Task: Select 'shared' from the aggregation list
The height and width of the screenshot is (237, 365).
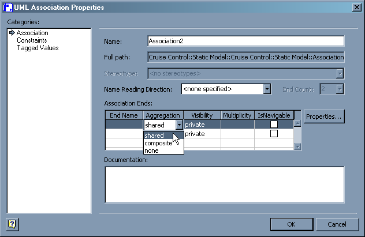Action: pos(155,136)
